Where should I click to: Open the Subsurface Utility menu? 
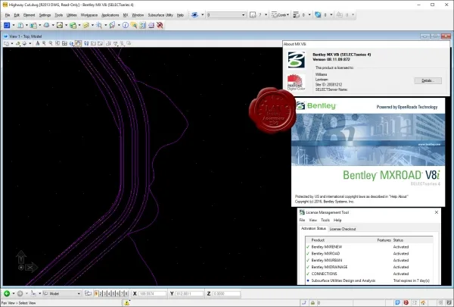click(160, 15)
